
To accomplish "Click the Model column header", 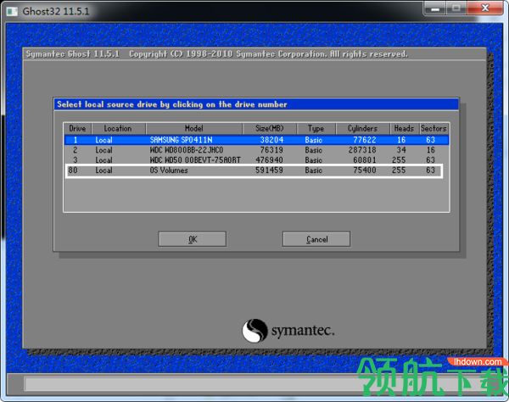I will tap(194, 128).
